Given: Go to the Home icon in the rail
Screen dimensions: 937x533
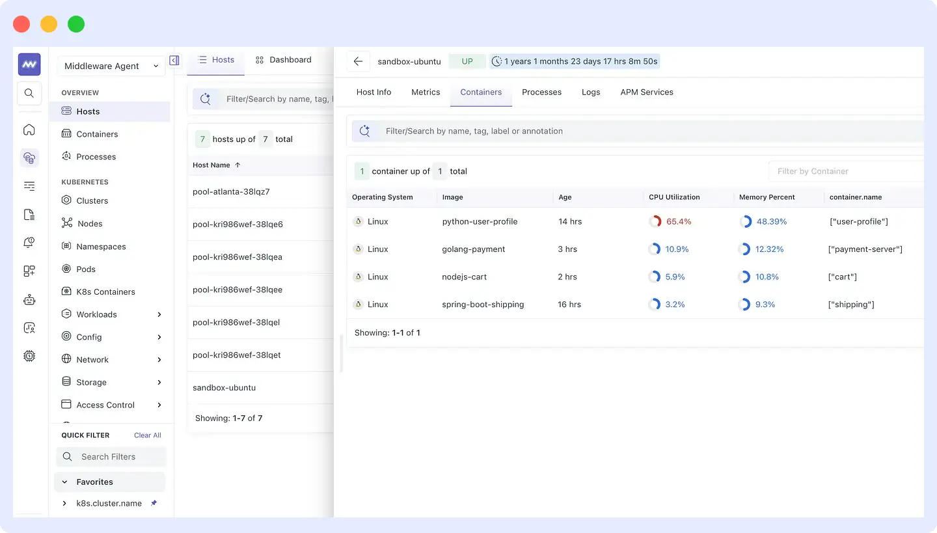Looking at the screenshot, I should [29, 130].
